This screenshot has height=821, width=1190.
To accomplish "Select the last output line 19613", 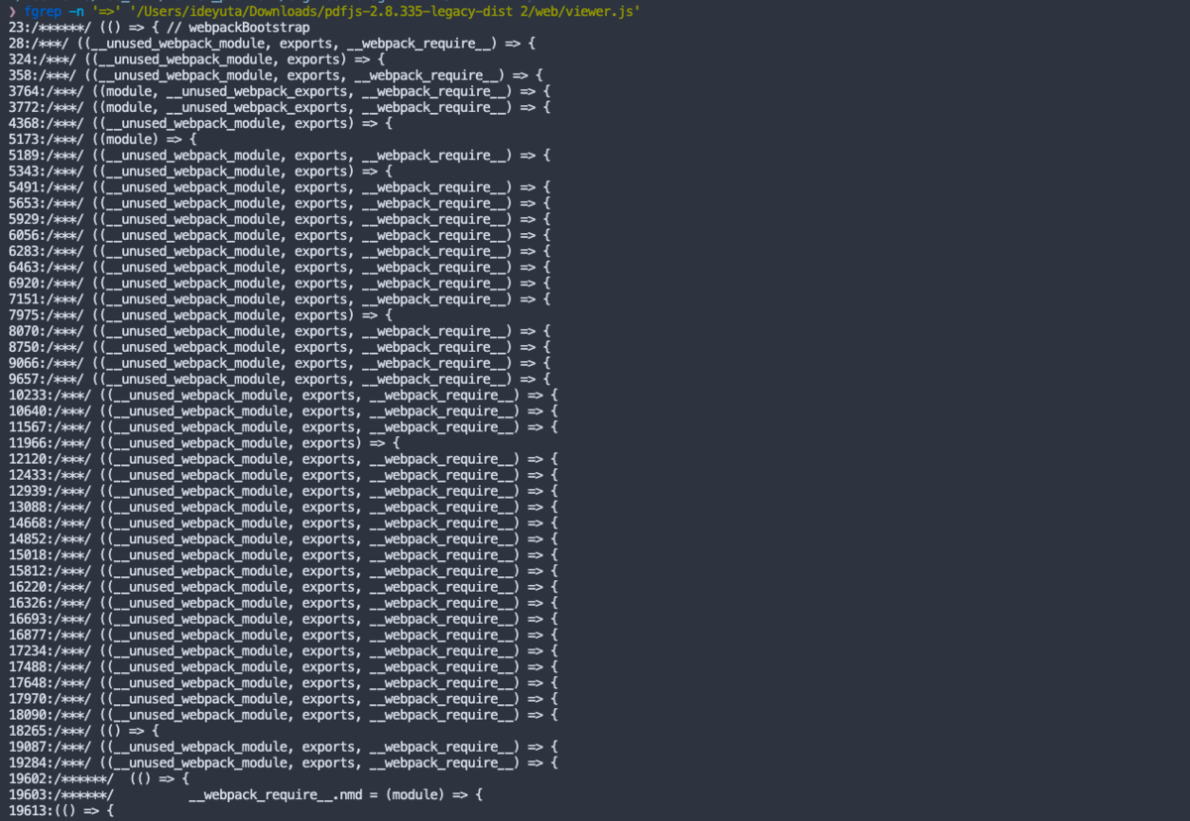I will click(61, 810).
